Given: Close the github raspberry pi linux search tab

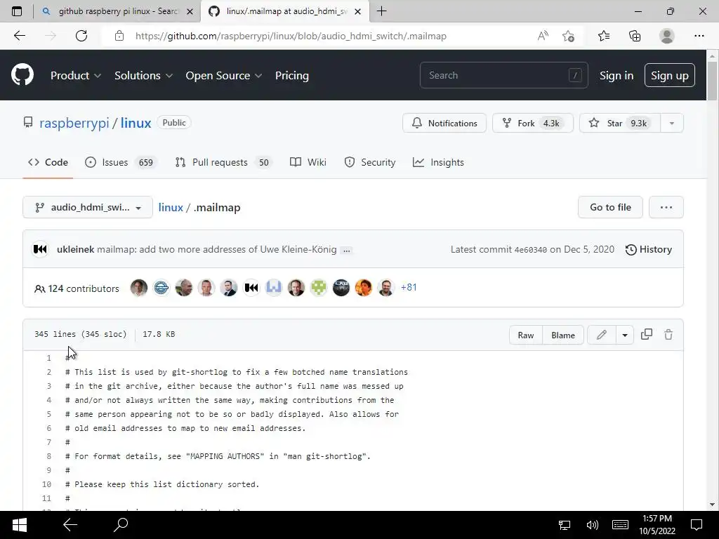Looking at the screenshot, I should point(190,11).
